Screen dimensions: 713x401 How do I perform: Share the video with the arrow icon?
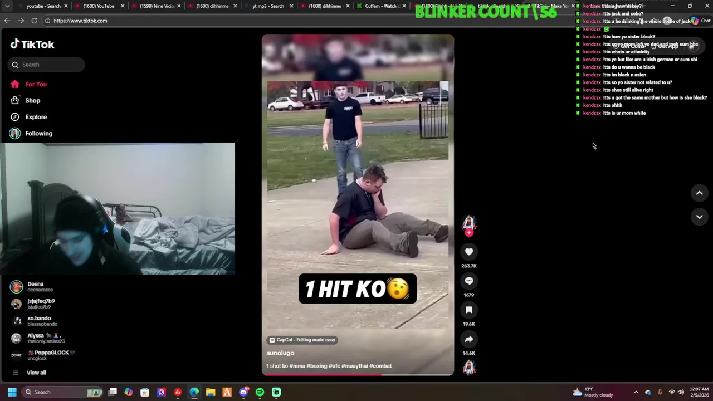click(469, 339)
